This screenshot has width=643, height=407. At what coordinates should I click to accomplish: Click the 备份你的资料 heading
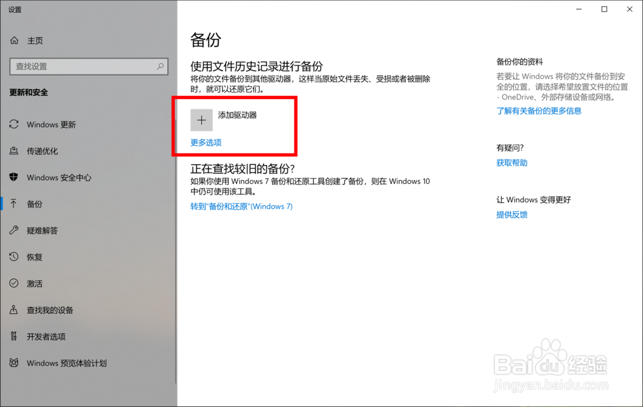pos(520,62)
